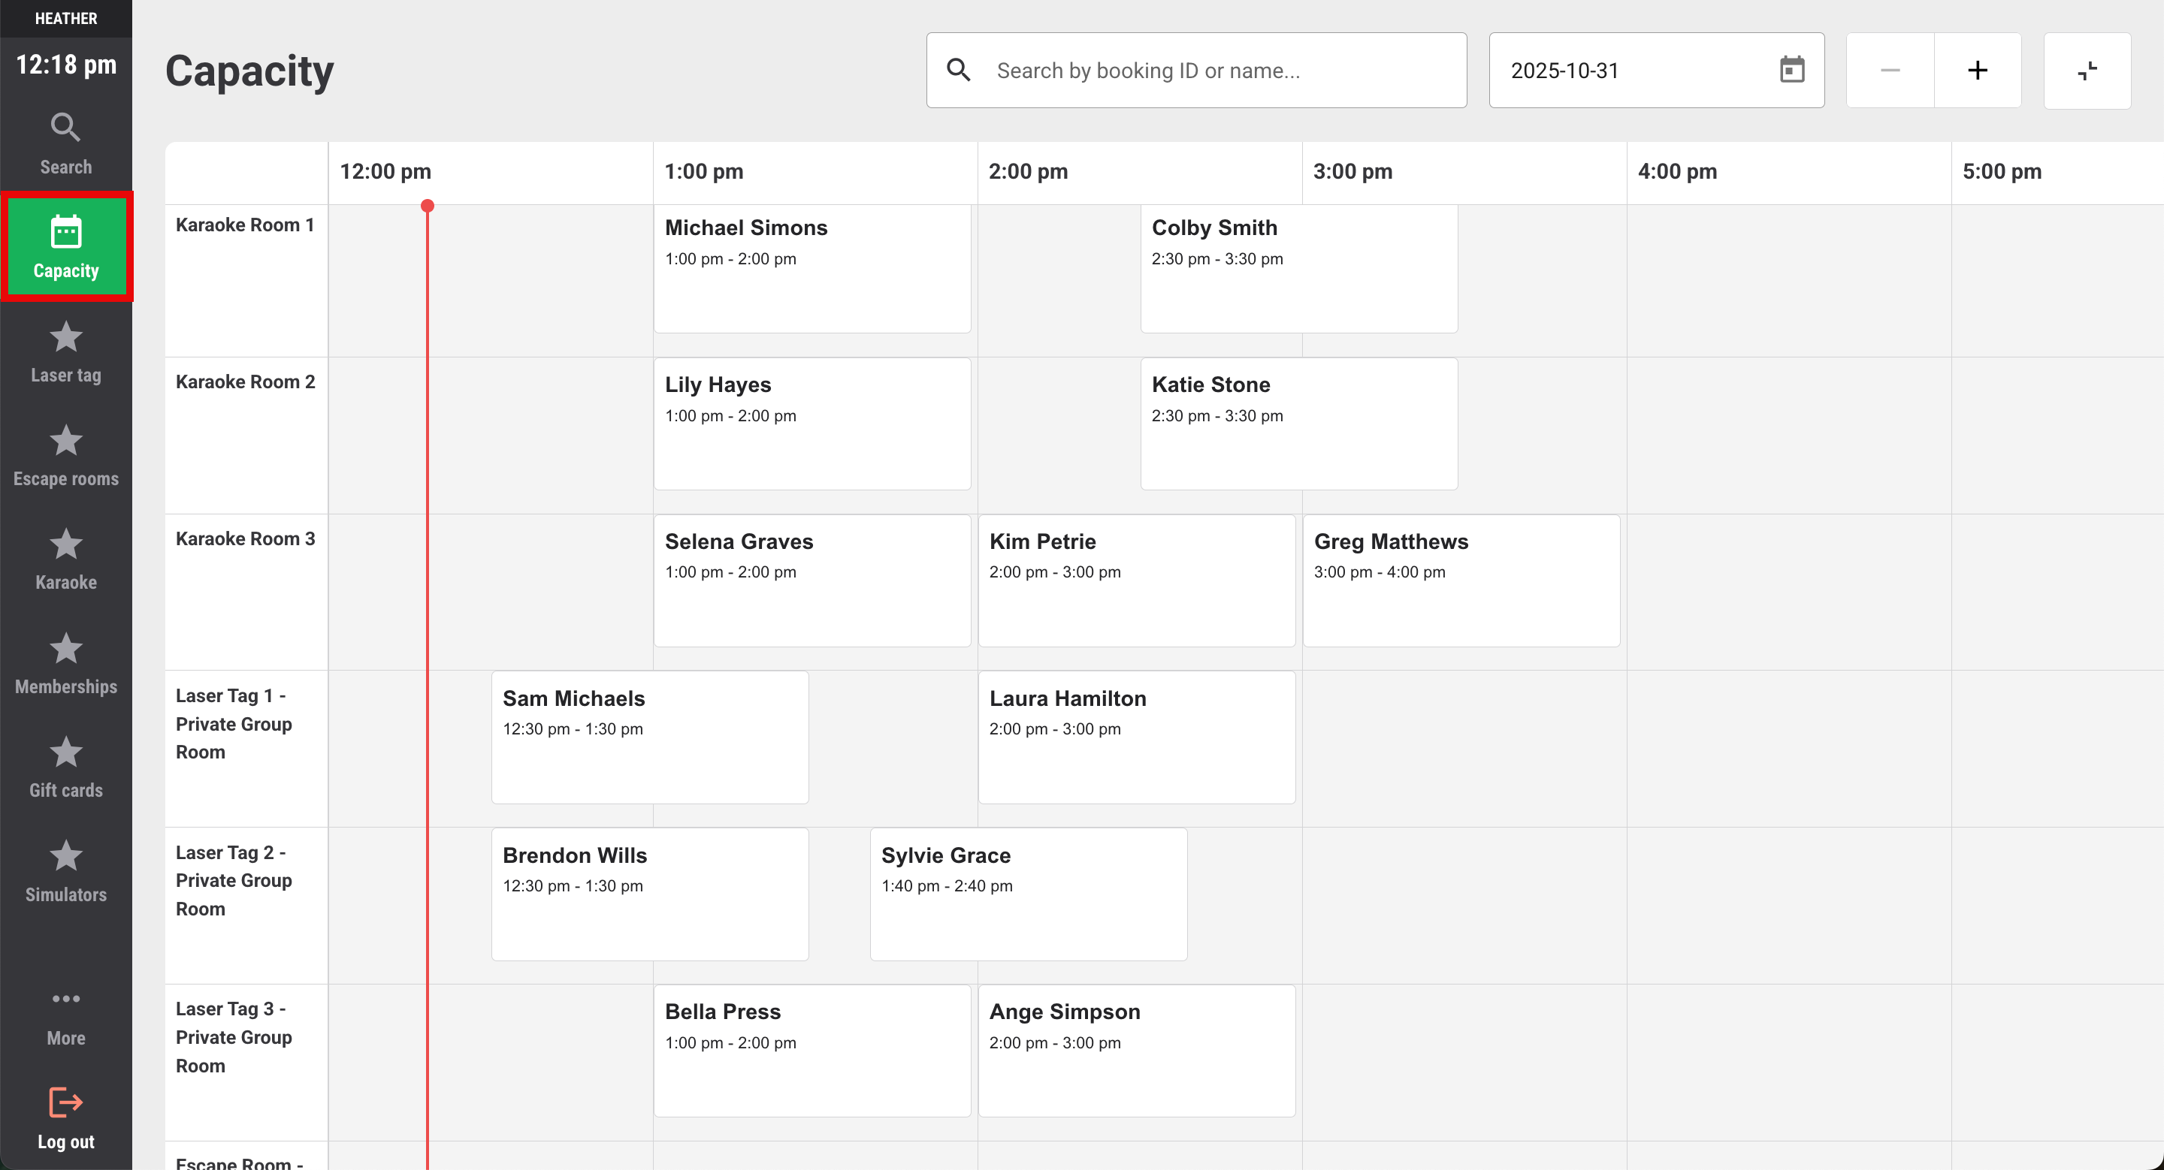This screenshot has width=2164, height=1170.
Task: Click the red current-time marker dot
Action: click(x=428, y=206)
